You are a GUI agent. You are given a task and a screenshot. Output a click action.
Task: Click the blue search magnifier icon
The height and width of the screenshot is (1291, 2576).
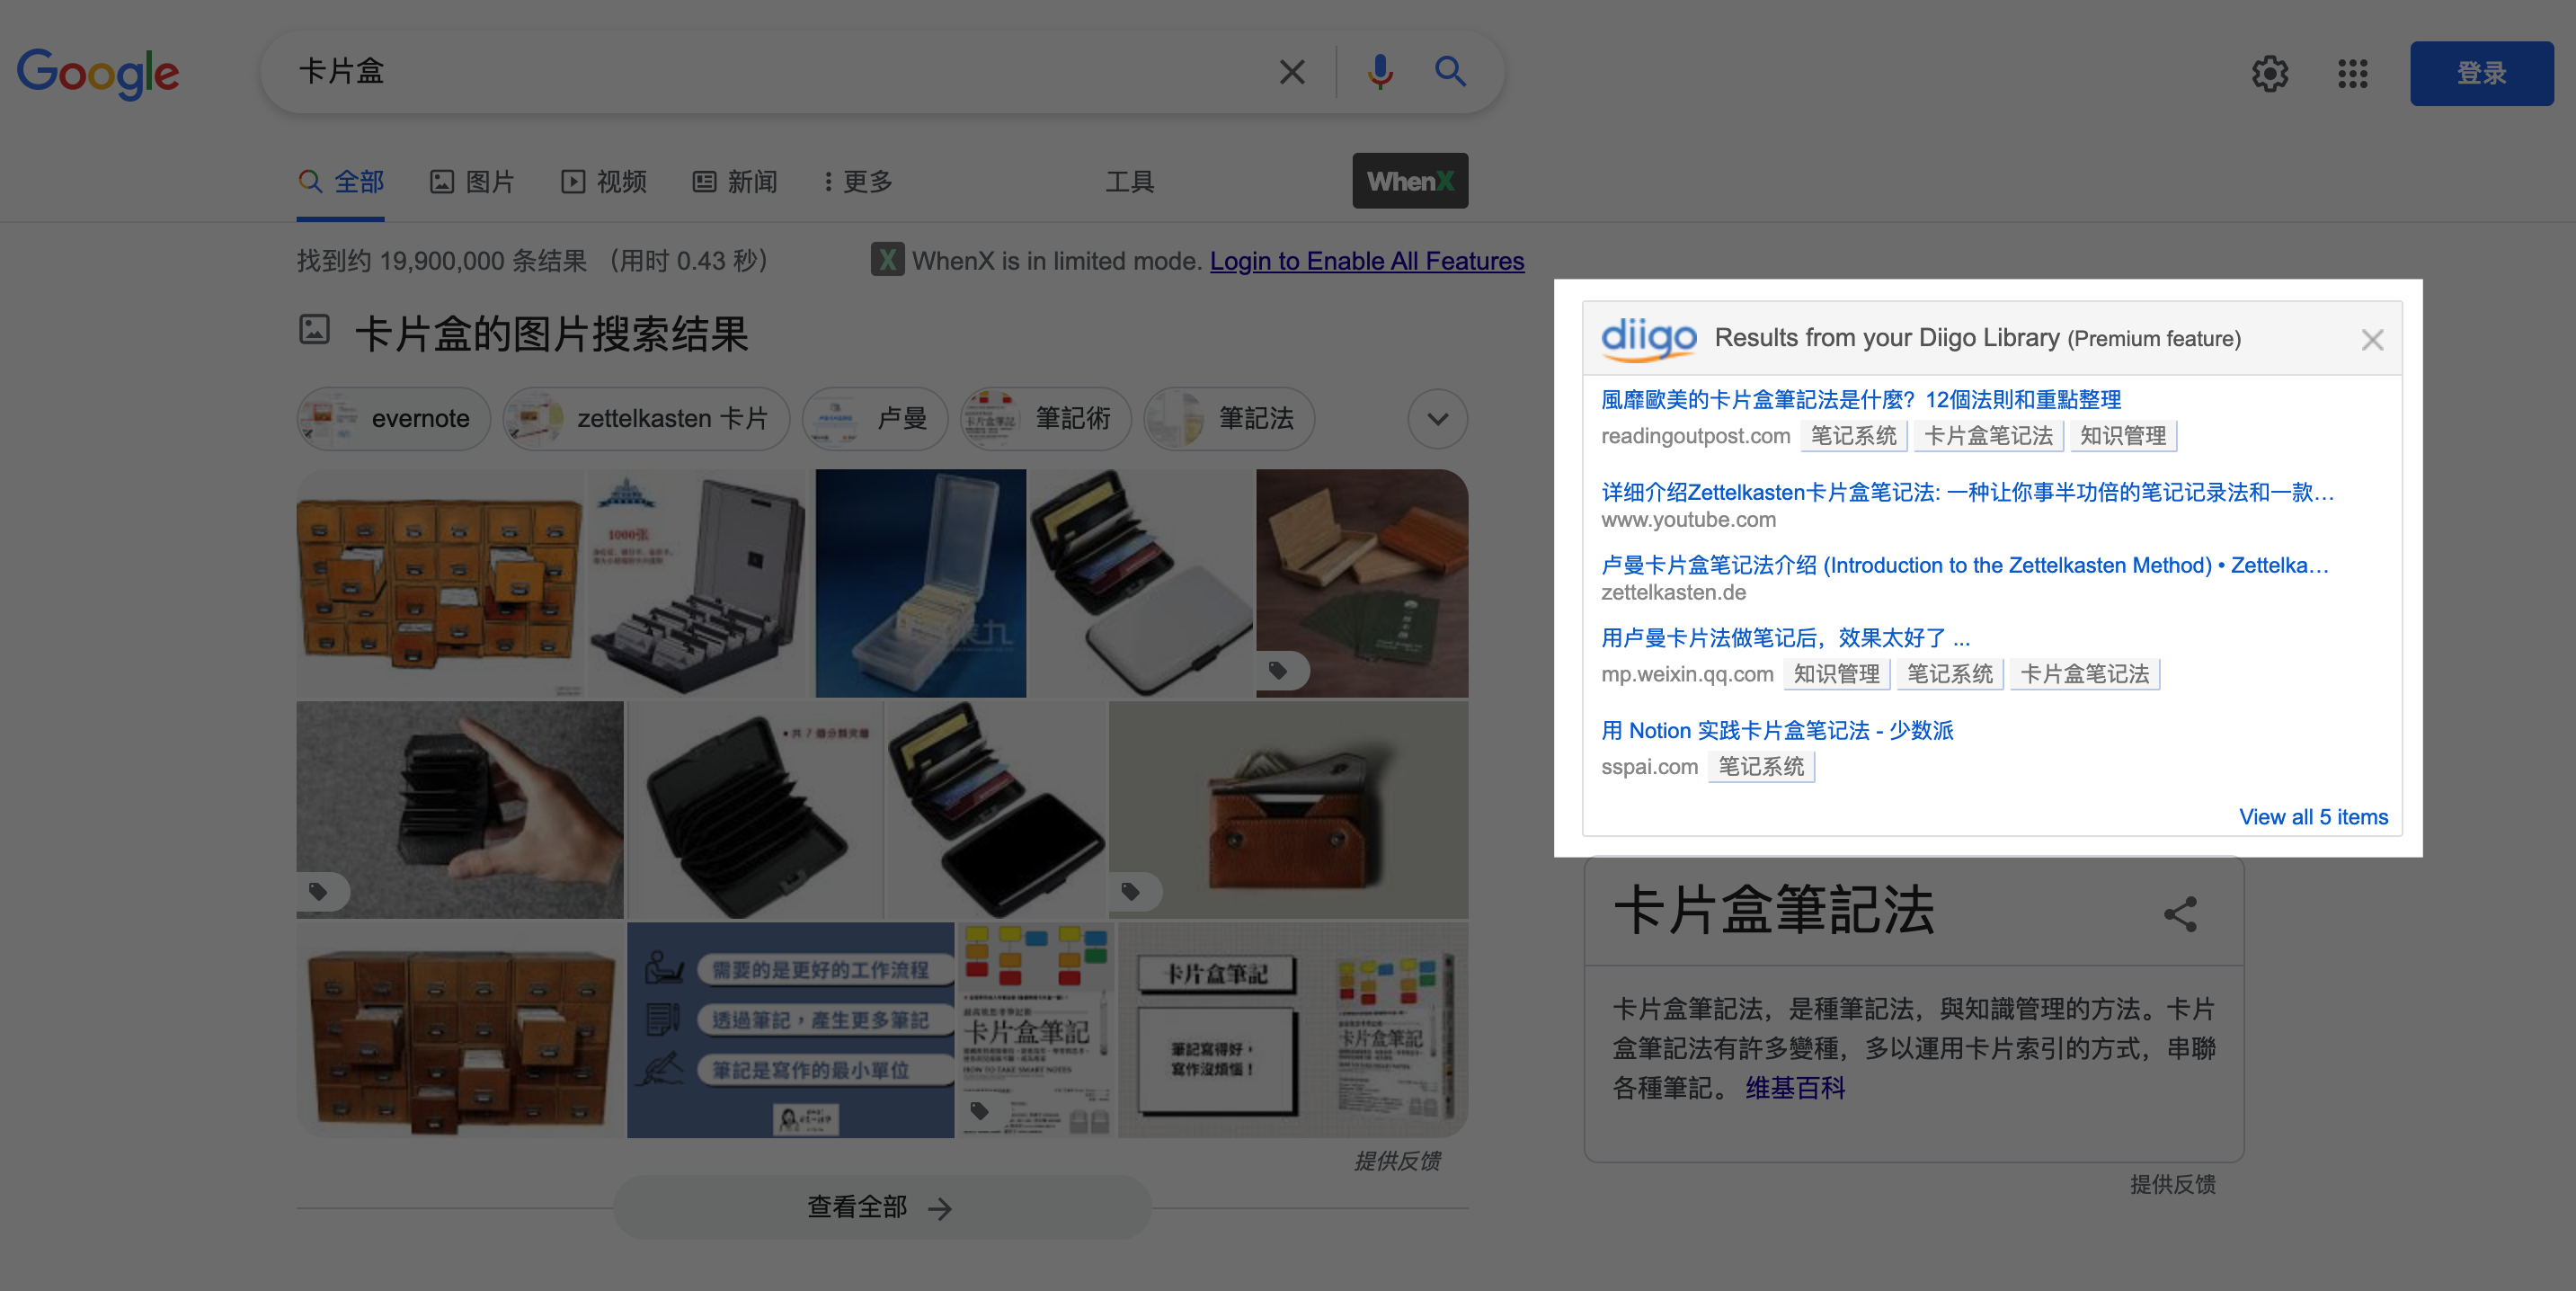1450,72
